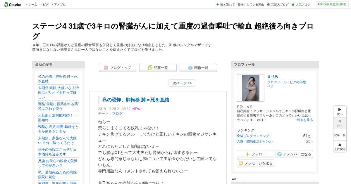
Task: Click the 記事一覧 button above article
Action: pyautogui.click(x=158, y=68)
